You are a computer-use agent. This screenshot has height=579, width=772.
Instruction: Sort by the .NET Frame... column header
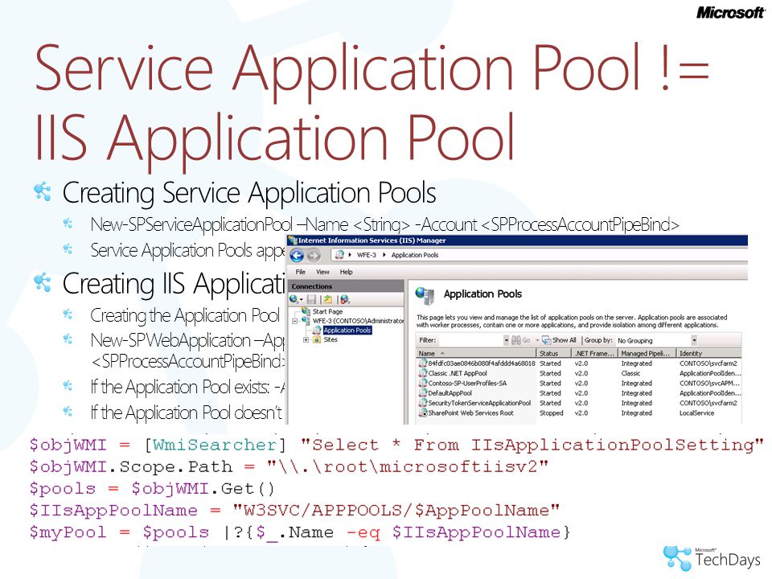tap(594, 354)
